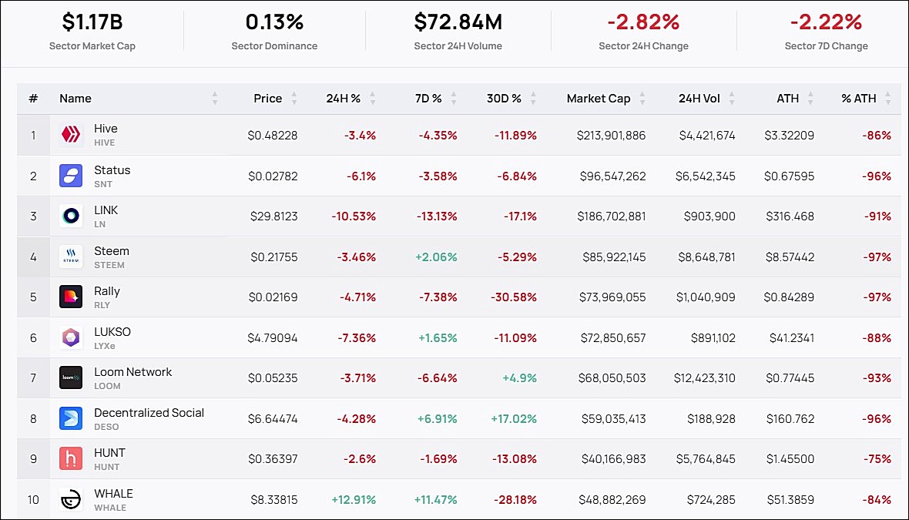Sort using Market Cap column arrows

(642, 99)
